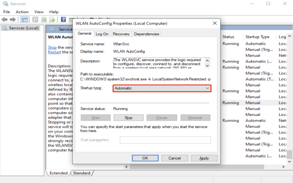The width and height of the screenshot is (293, 183).
Task: Click the "Automatic (T..." startup type cell
Action: [x=260, y=79]
